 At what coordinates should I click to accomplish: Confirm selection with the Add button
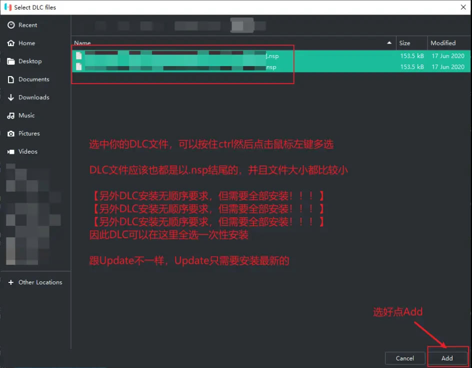[x=447, y=358]
